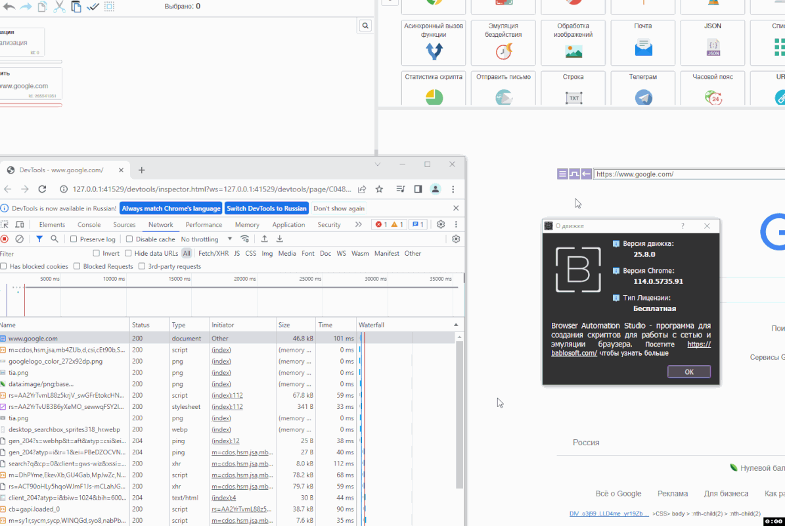This screenshot has width=785, height=526.
Task: Open DevTools customize three-dot menu
Action: [x=456, y=224]
